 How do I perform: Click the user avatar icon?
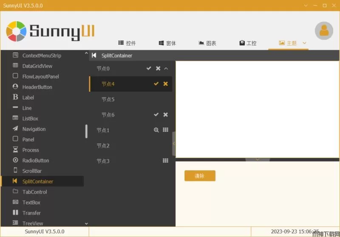coord(324,31)
